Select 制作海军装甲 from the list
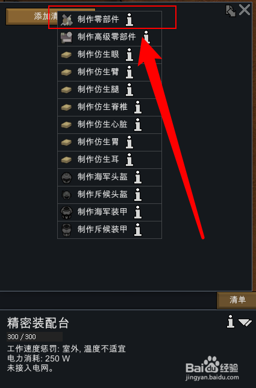Image resolution: width=256 pixels, height=388 pixels. (x=110, y=212)
